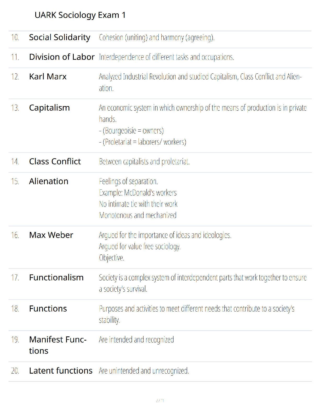Viewport: 320px width, 415px height.
Task: Click the 'Are intended and recognized' definition
Action: click(x=136, y=340)
